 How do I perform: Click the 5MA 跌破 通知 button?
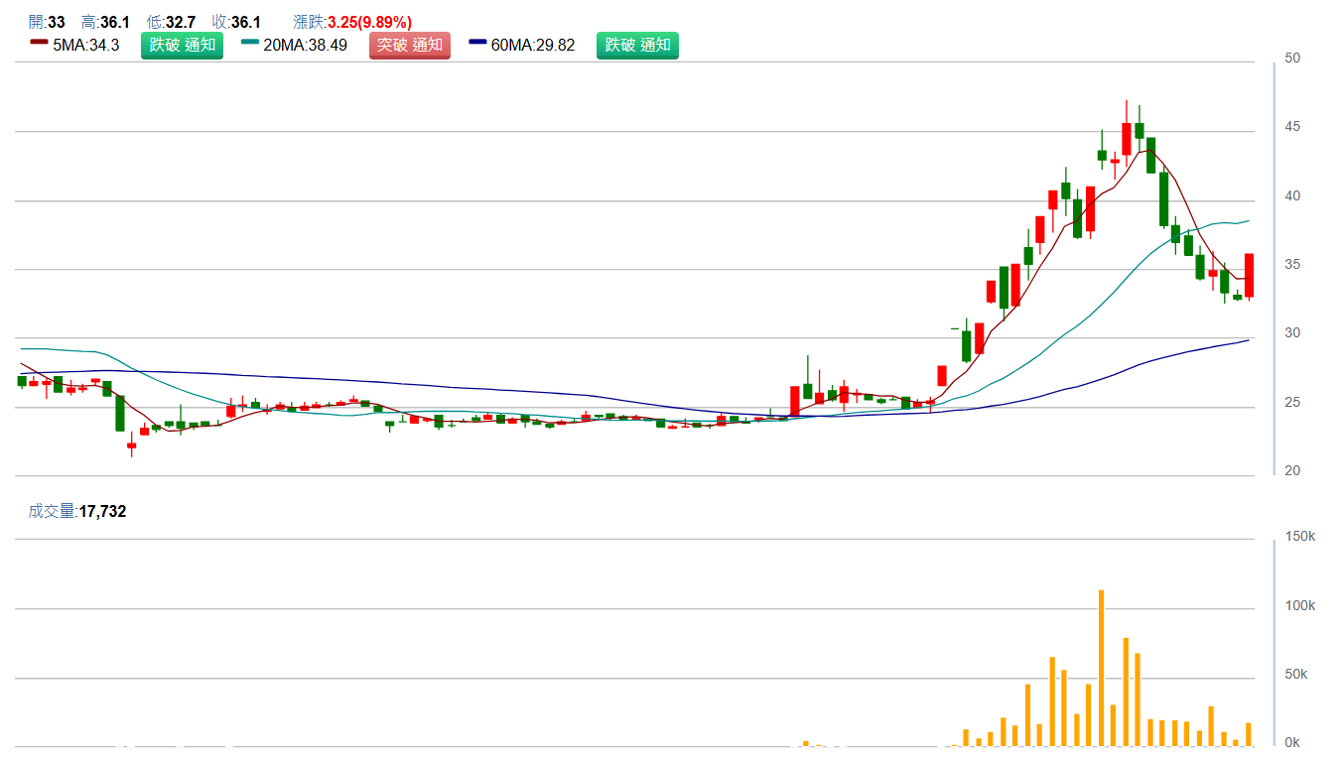point(182,45)
